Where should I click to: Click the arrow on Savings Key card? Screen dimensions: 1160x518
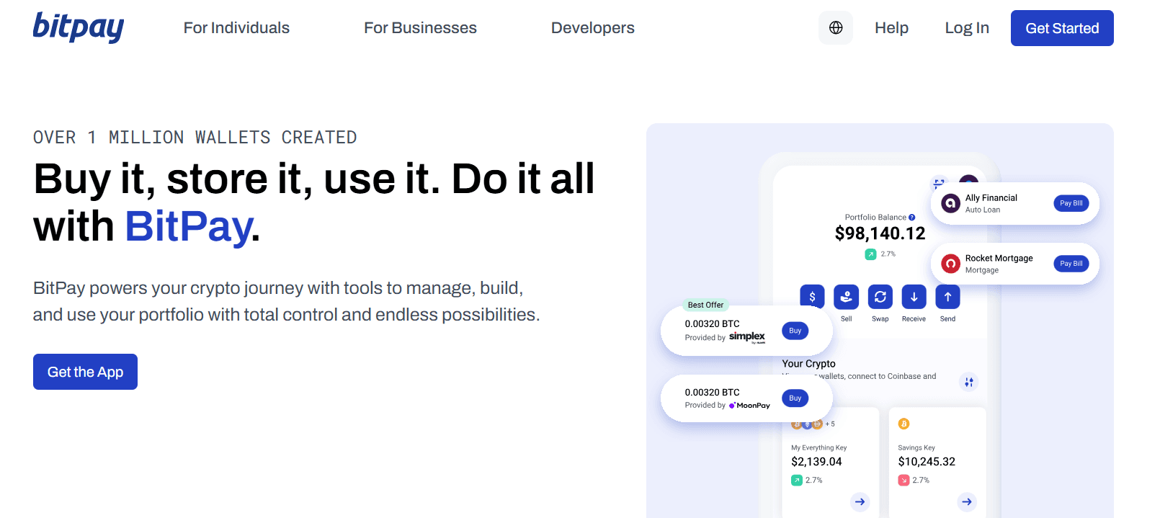pos(967,501)
